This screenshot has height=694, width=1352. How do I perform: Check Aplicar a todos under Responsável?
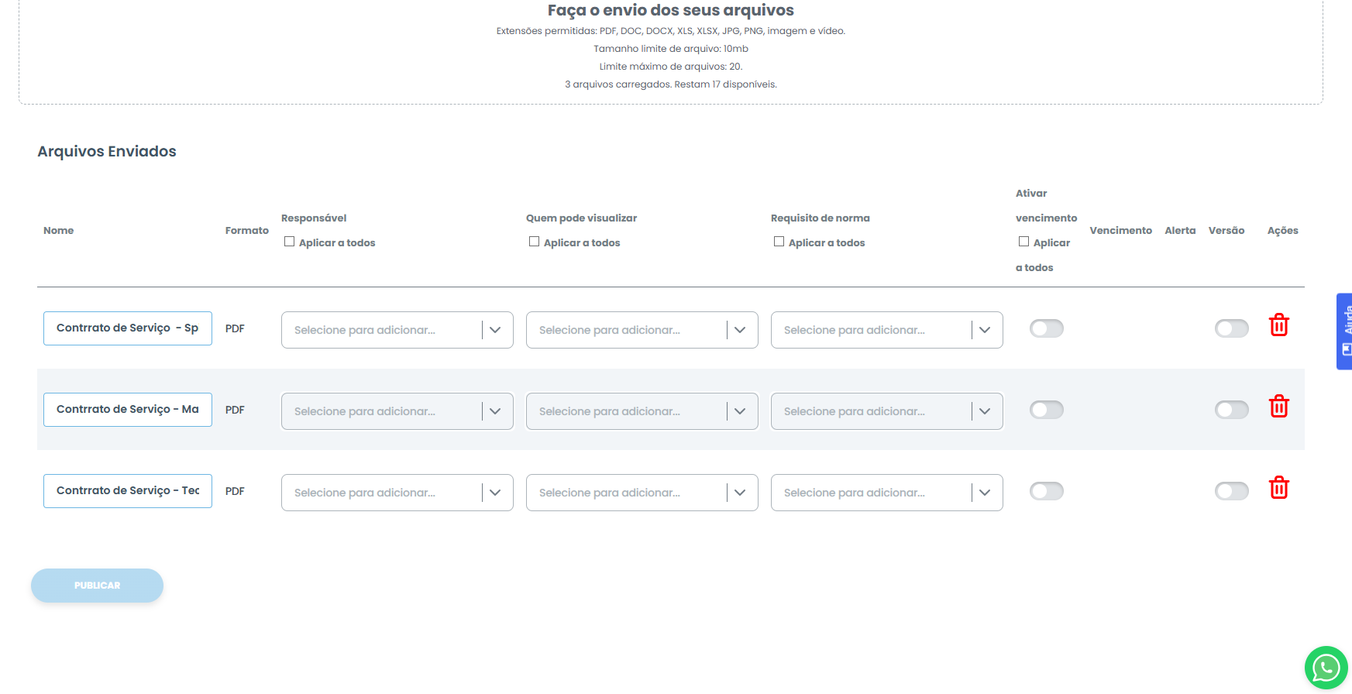289,242
